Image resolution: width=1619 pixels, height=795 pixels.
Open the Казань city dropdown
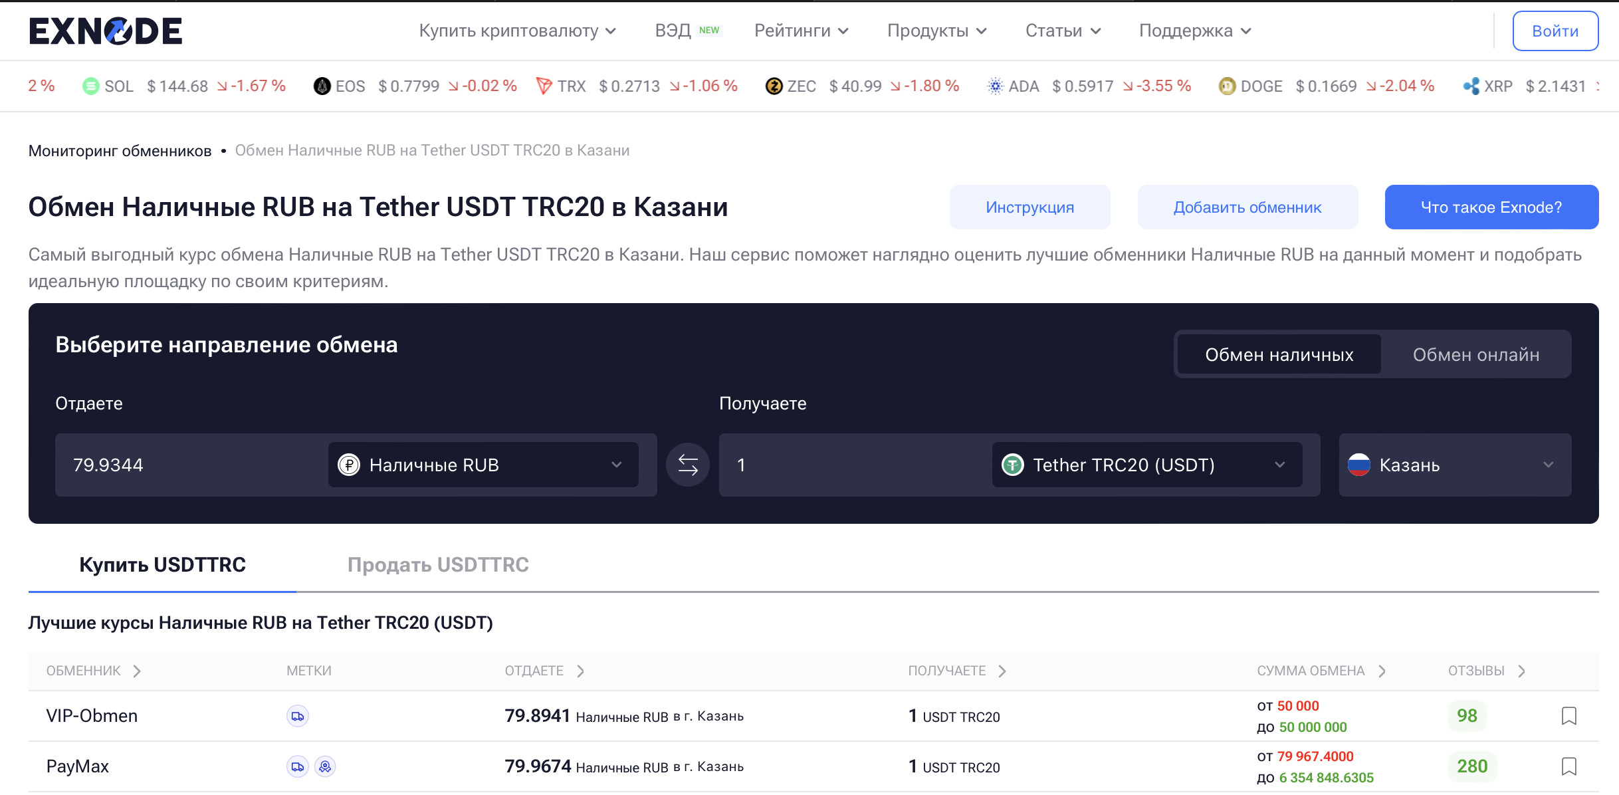point(1454,465)
